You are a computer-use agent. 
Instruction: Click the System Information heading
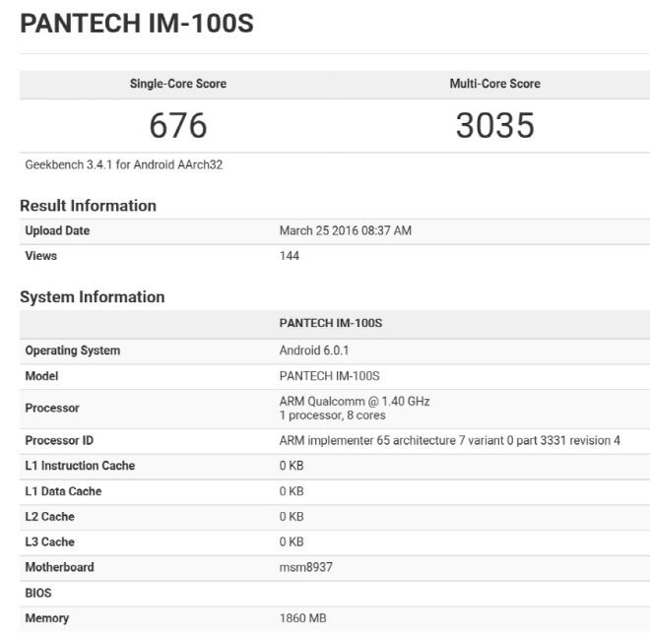coord(92,297)
